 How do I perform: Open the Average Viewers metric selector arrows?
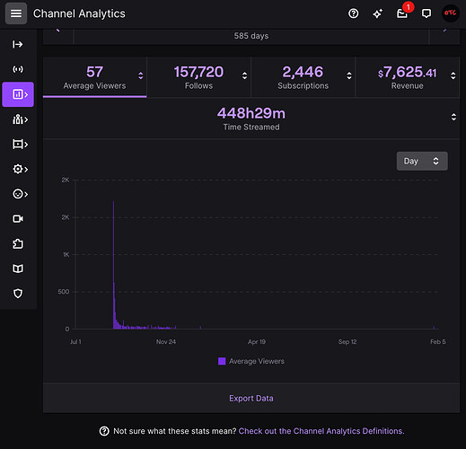tap(141, 75)
